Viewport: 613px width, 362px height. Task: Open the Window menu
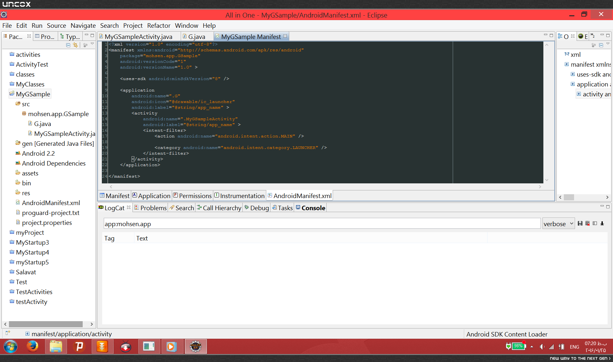[x=186, y=26]
